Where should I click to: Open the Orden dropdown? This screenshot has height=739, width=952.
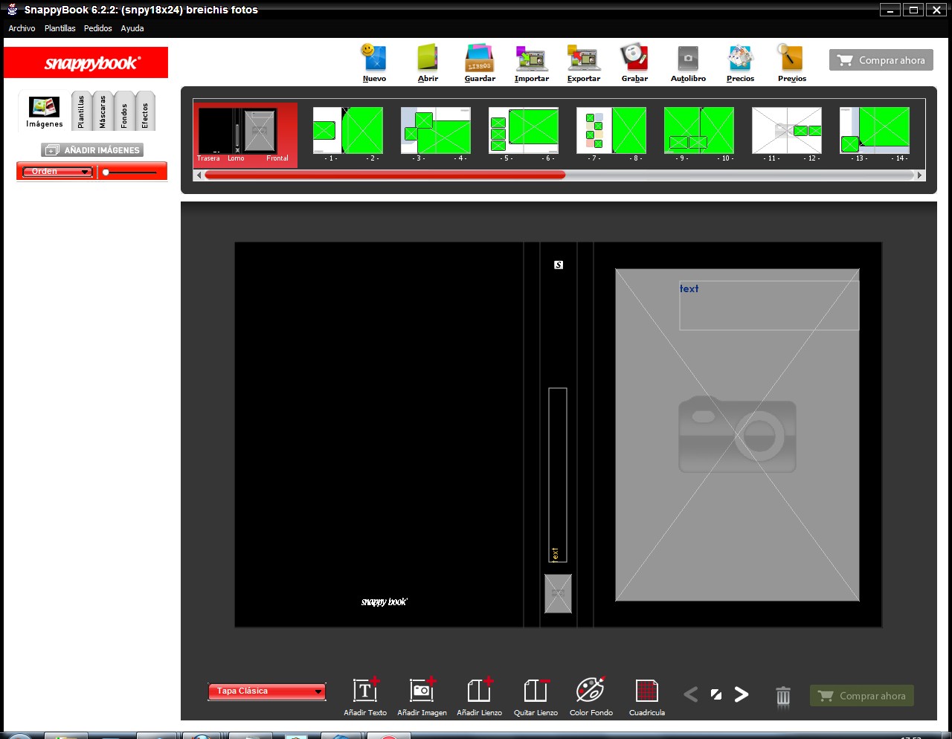tap(57, 172)
